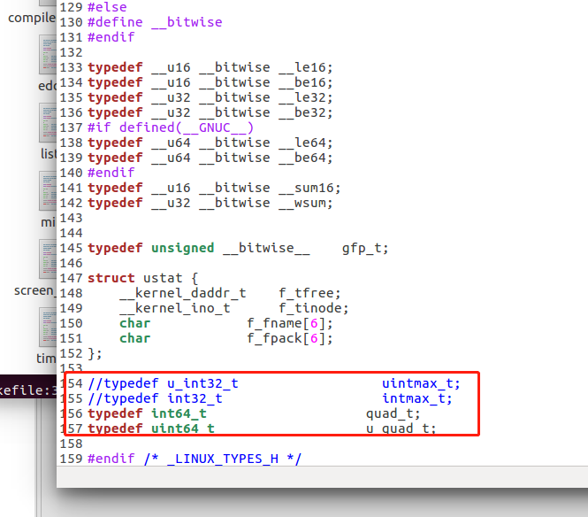Open the file icon labeled 'mi' behind the editor
The width and height of the screenshot is (588, 517).
point(48,190)
